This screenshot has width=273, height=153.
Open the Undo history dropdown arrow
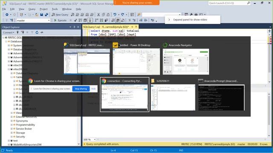[x=119, y=15]
